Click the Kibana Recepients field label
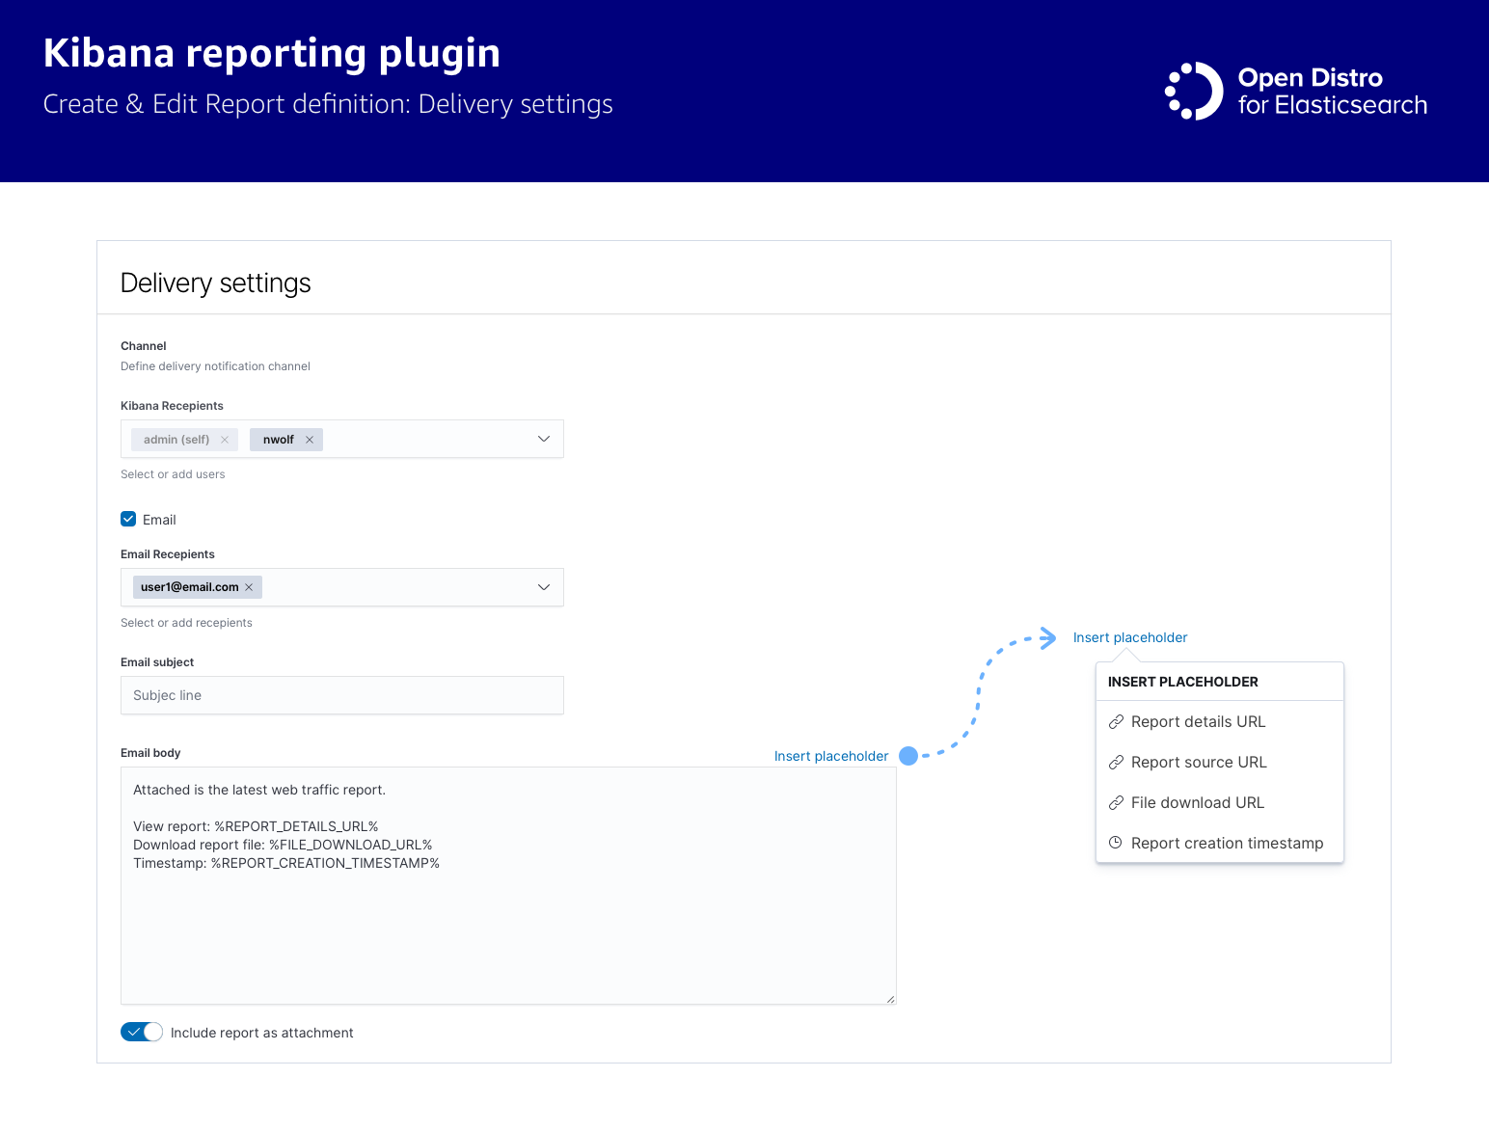The height and width of the screenshot is (1131, 1489). click(x=172, y=406)
